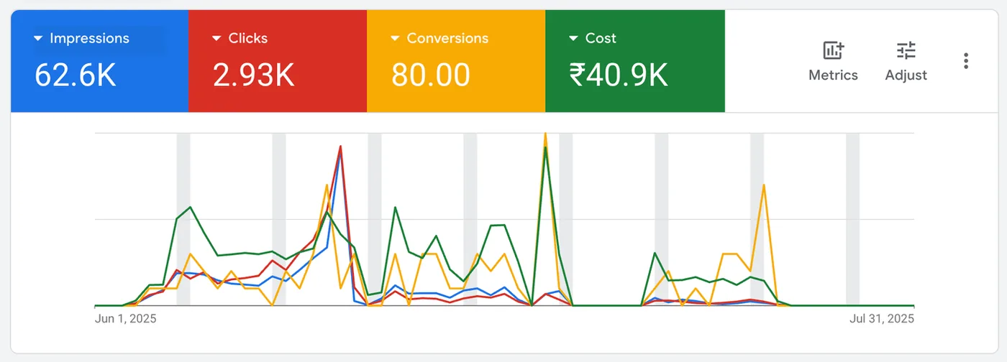Image resolution: width=1007 pixels, height=362 pixels.
Task: Click the Adjust label text
Action: [x=906, y=75]
